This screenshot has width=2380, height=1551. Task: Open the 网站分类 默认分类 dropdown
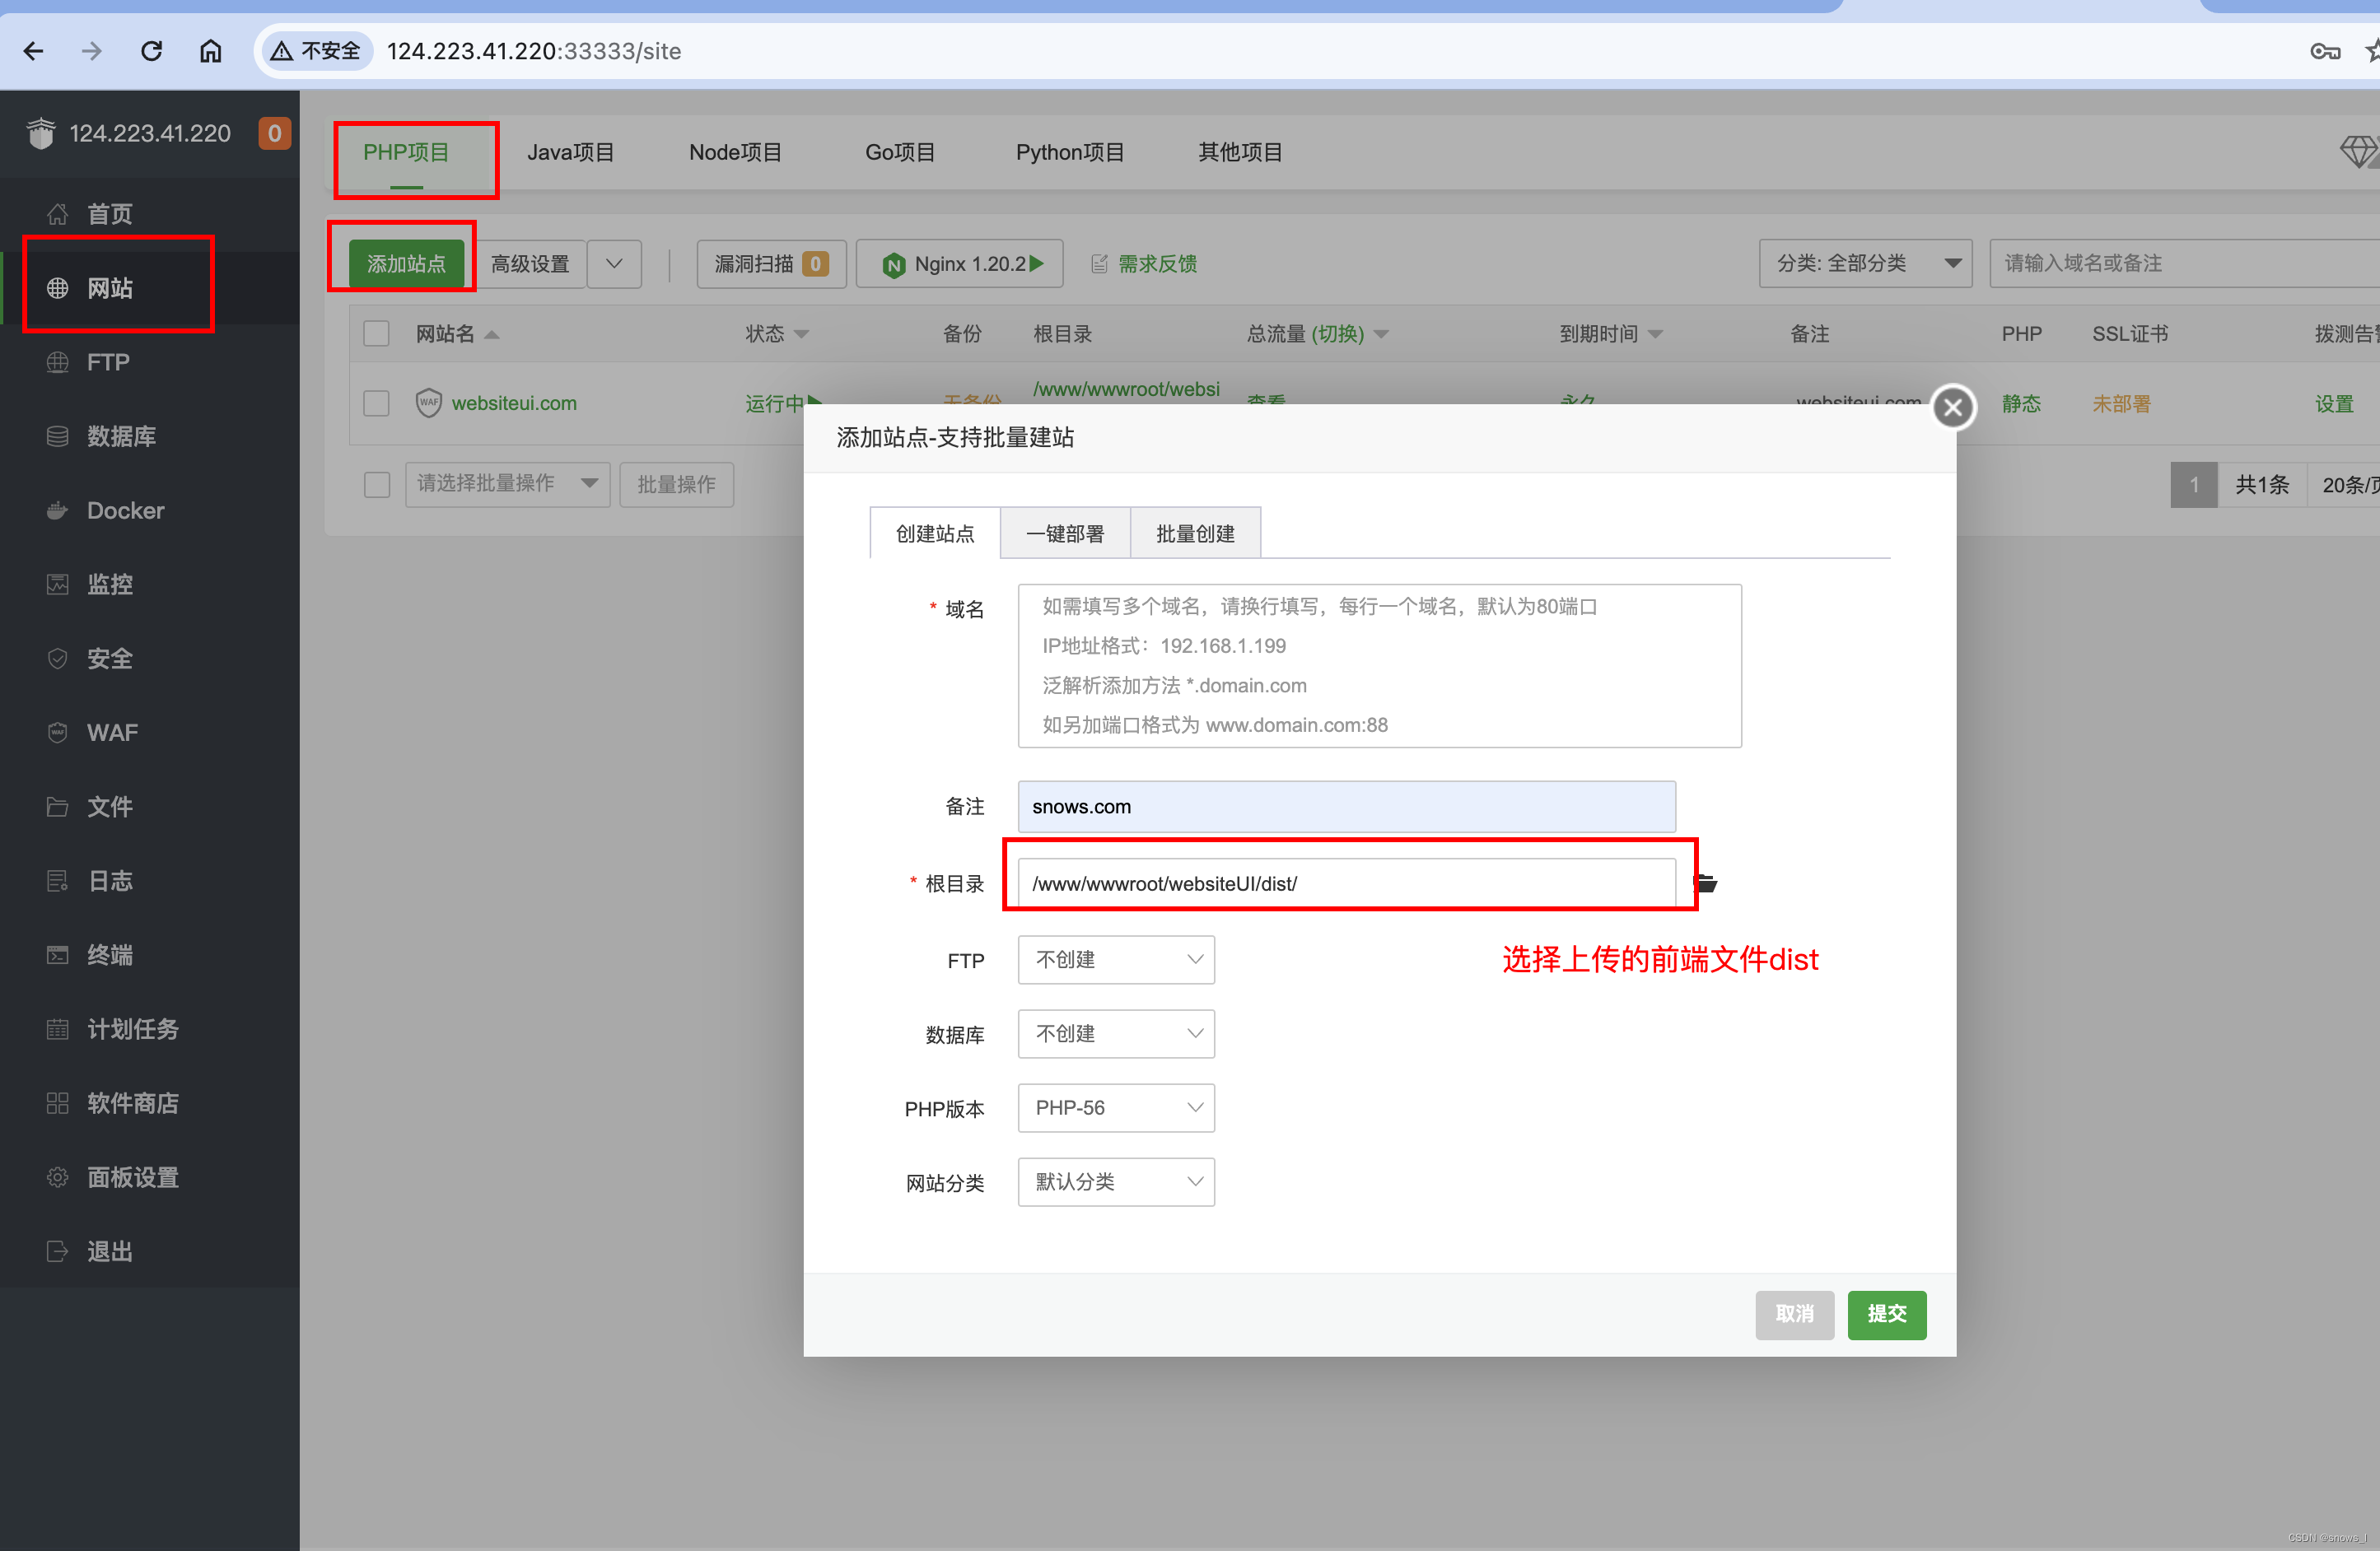coord(1116,1181)
